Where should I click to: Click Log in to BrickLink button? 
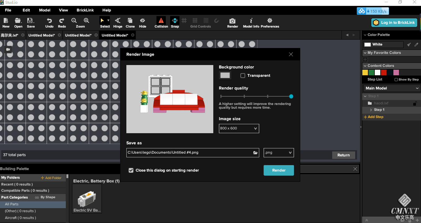(x=394, y=23)
